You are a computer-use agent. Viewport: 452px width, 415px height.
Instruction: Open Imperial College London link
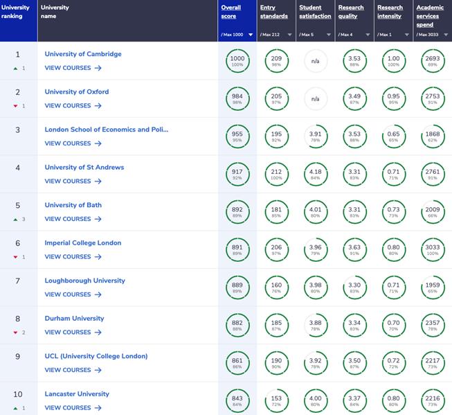82,243
